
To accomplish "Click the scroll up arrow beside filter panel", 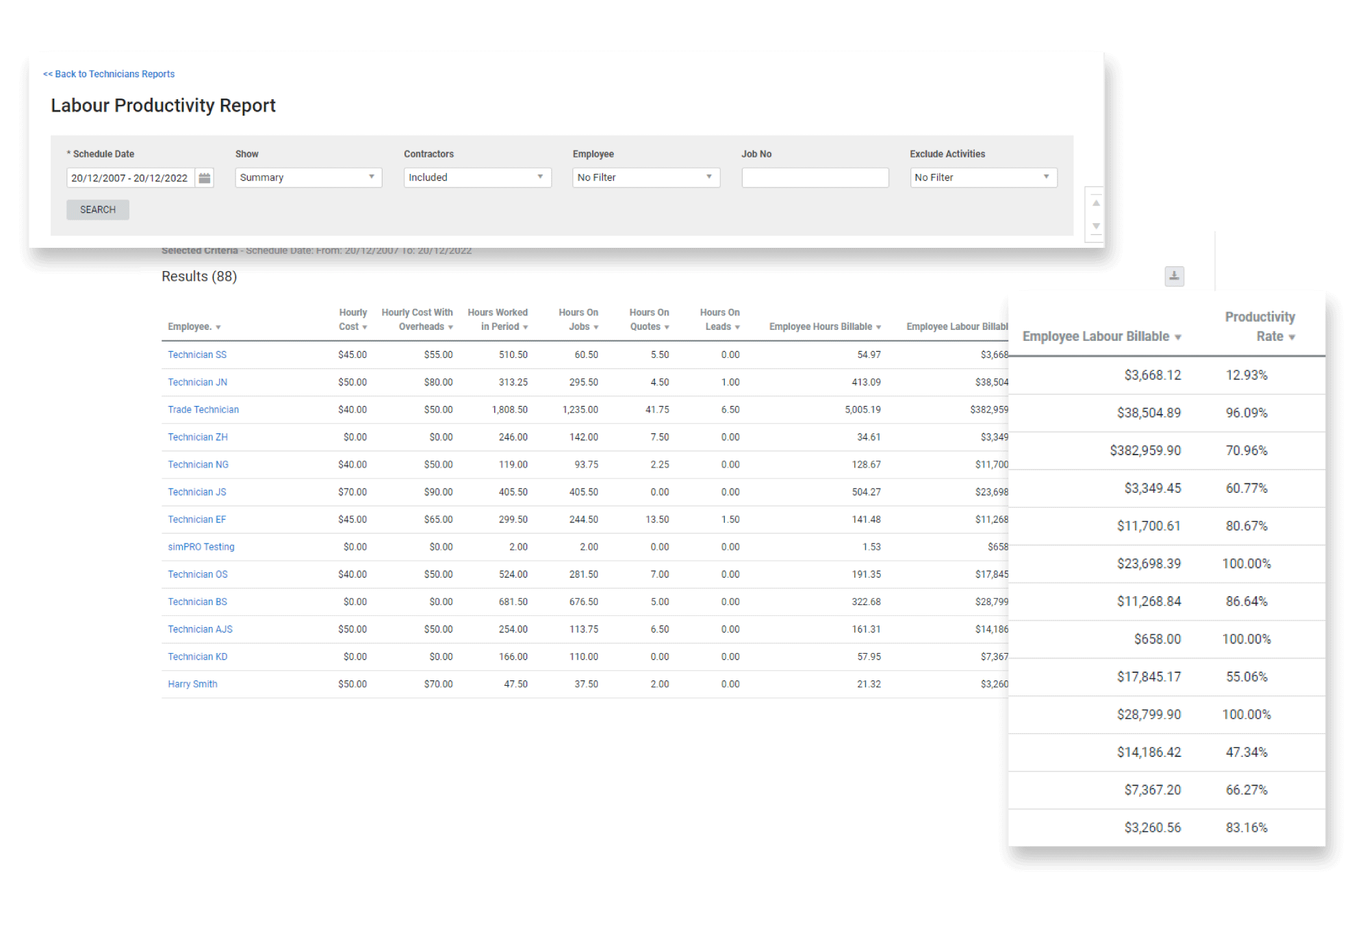I will 1096,203.
